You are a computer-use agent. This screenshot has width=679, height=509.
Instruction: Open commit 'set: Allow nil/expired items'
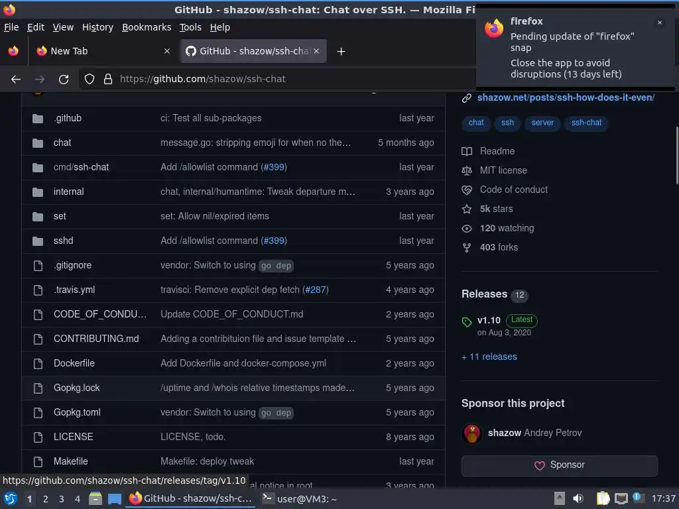tap(215, 217)
